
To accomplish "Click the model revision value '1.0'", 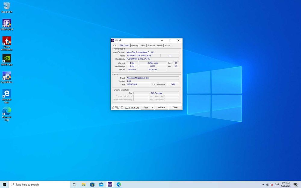I will (x=169, y=55).
